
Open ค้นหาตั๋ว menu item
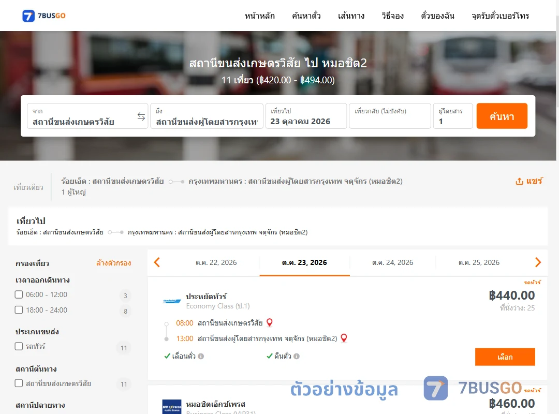[x=306, y=16]
